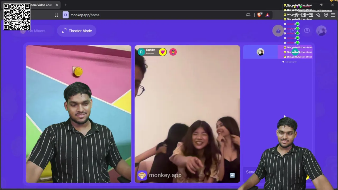Viewport: 338px width, 190px height.
Task: Open the match history clock icon
Action: pos(293,31)
